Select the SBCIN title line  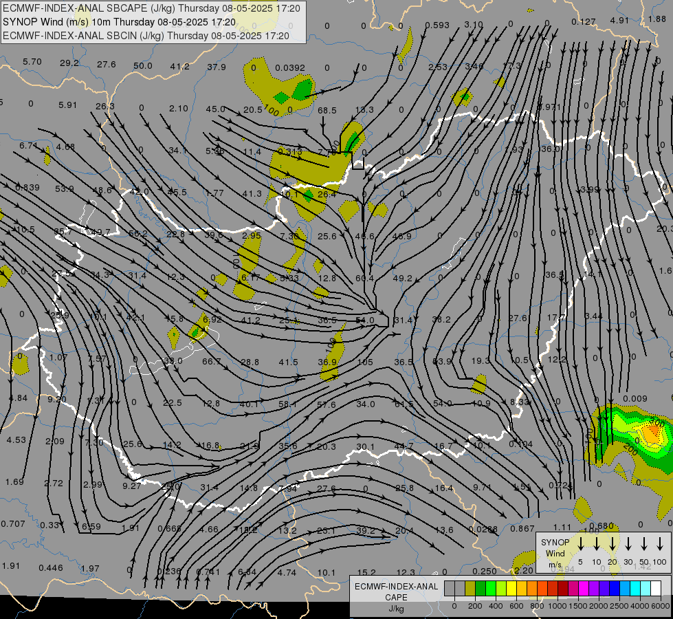pyautogui.click(x=146, y=36)
